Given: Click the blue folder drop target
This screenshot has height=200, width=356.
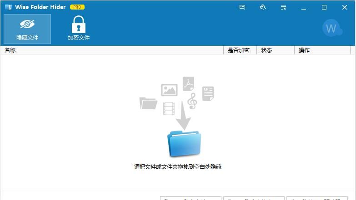Looking at the screenshot, I should pos(184,144).
